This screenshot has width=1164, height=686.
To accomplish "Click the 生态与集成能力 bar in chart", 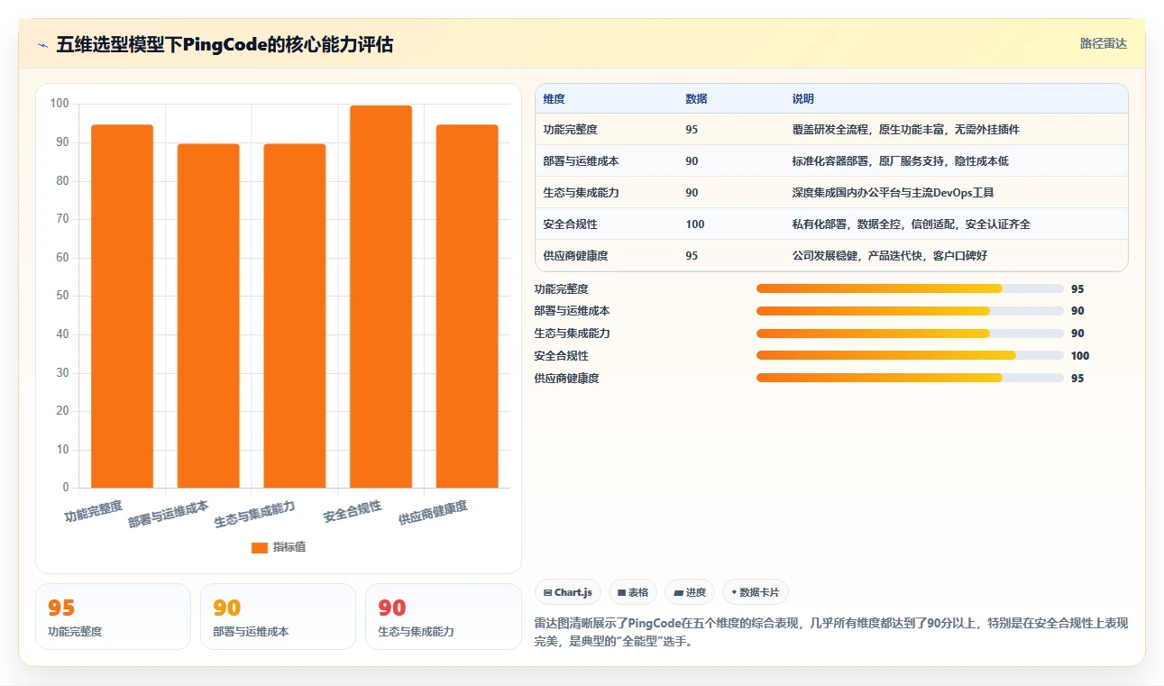I will pos(295,316).
